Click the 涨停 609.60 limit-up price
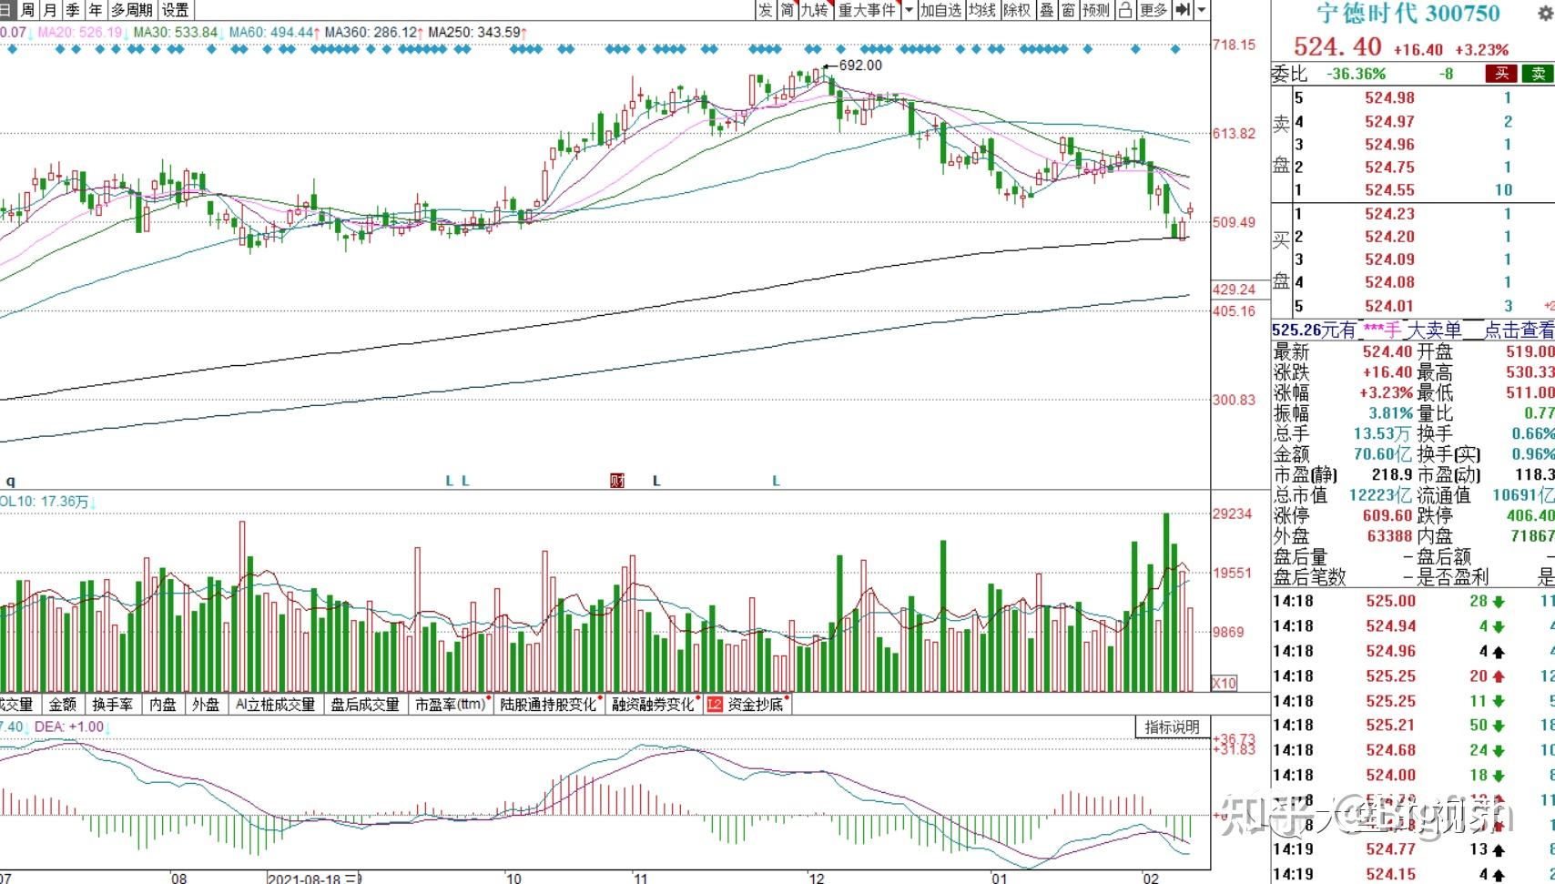 [1387, 515]
